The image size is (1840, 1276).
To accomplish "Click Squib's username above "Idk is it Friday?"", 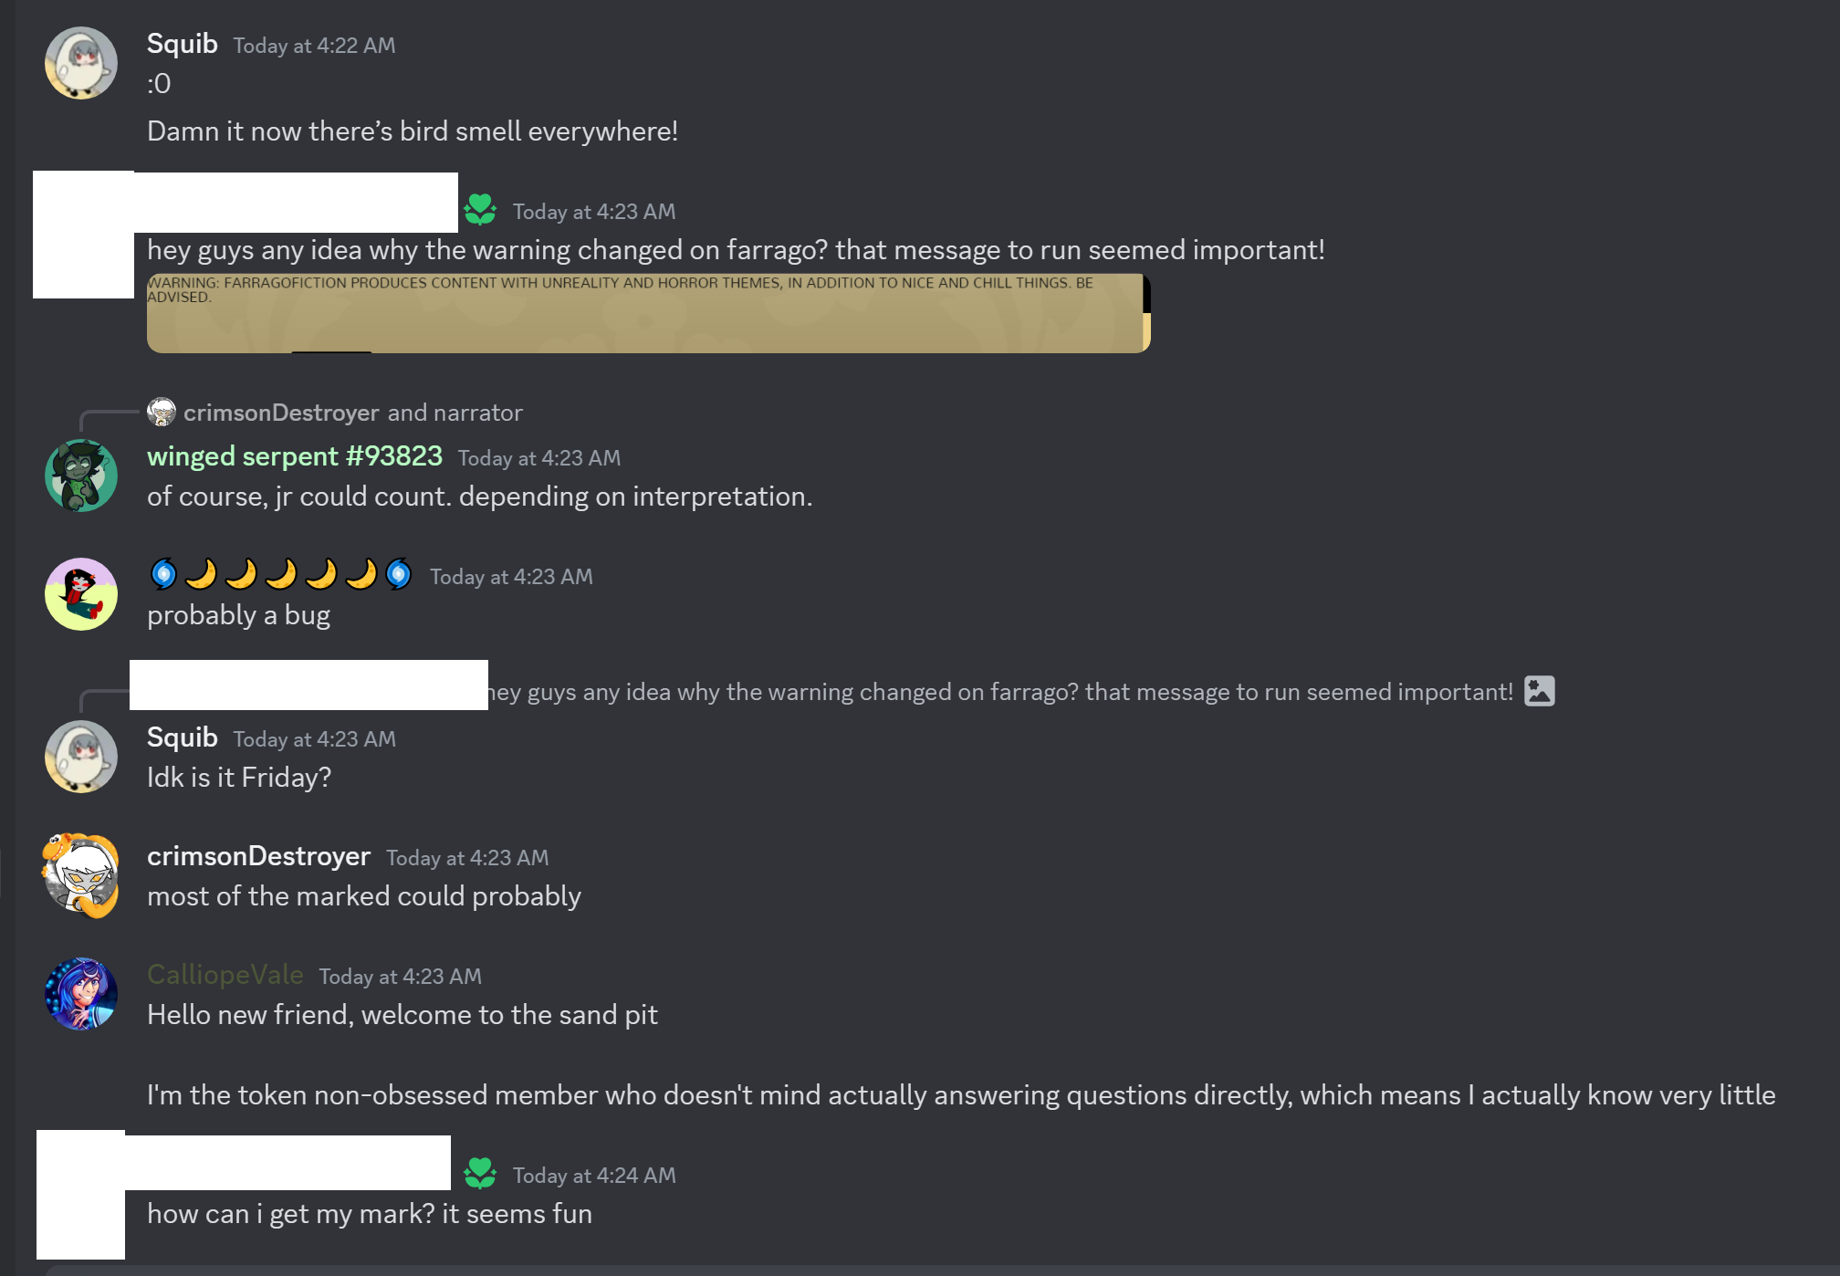I will pyautogui.click(x=183, y=737).
